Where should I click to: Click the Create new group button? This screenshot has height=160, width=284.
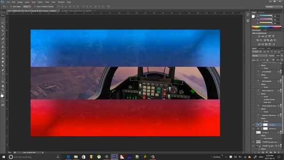point(271,152)
